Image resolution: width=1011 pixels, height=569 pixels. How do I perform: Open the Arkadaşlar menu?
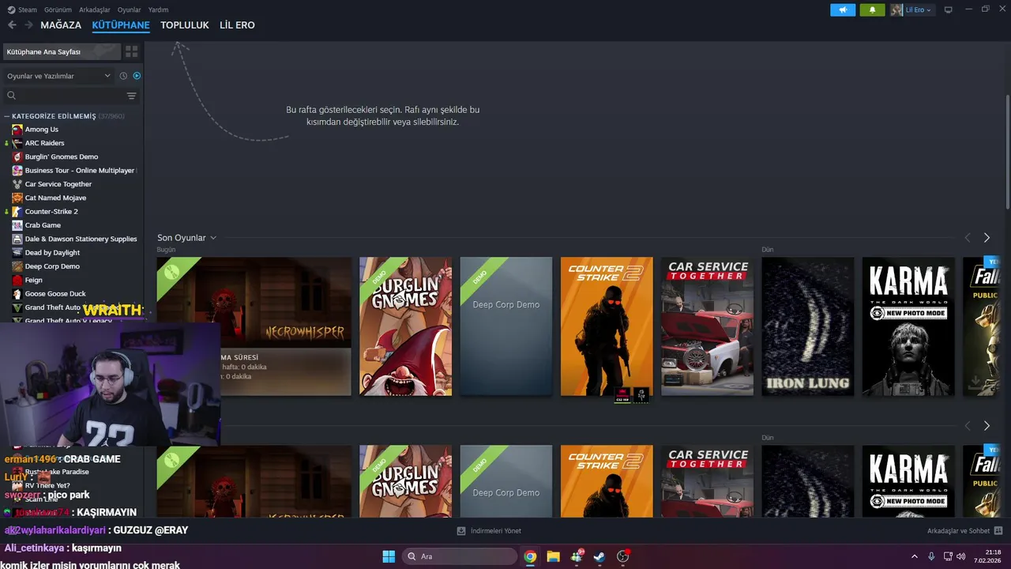point(95,9)
